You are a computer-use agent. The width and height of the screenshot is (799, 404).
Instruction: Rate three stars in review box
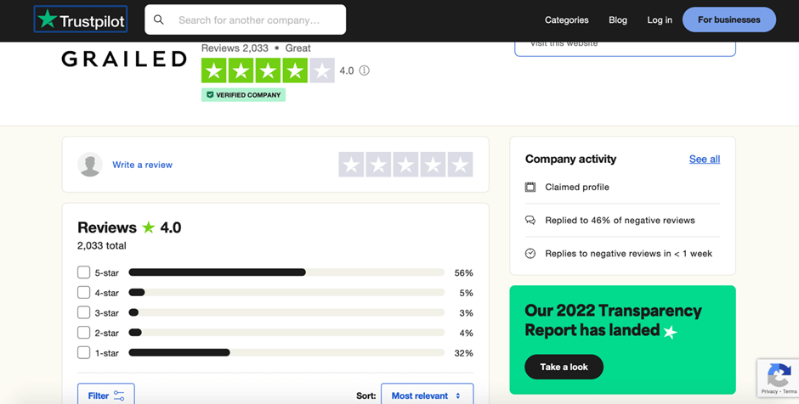point(405,165)
